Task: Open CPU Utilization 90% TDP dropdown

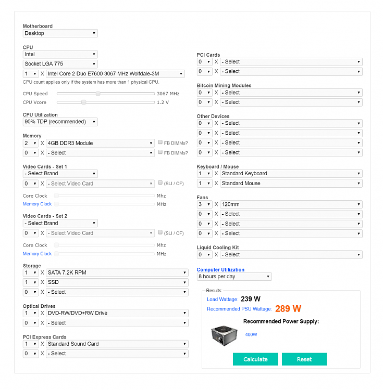Action: pos(60,122)
